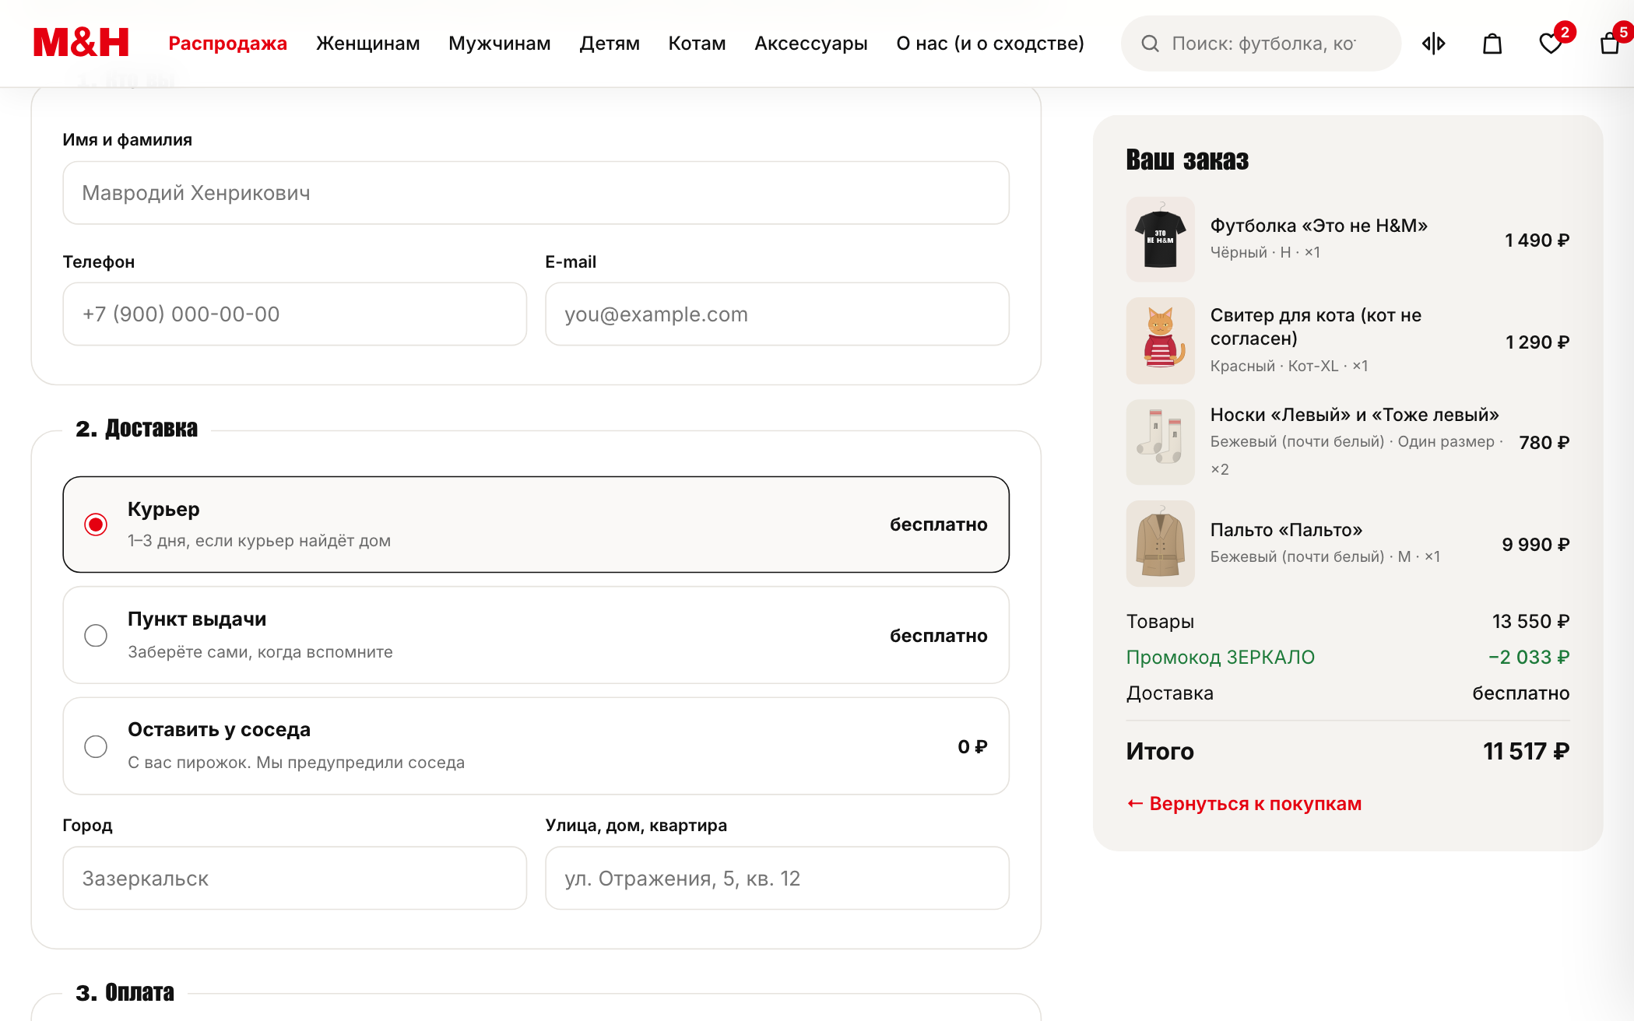Screen dimensions: 1634x1021
Task: Click the Город input field
Action: (x=294, y=879)
